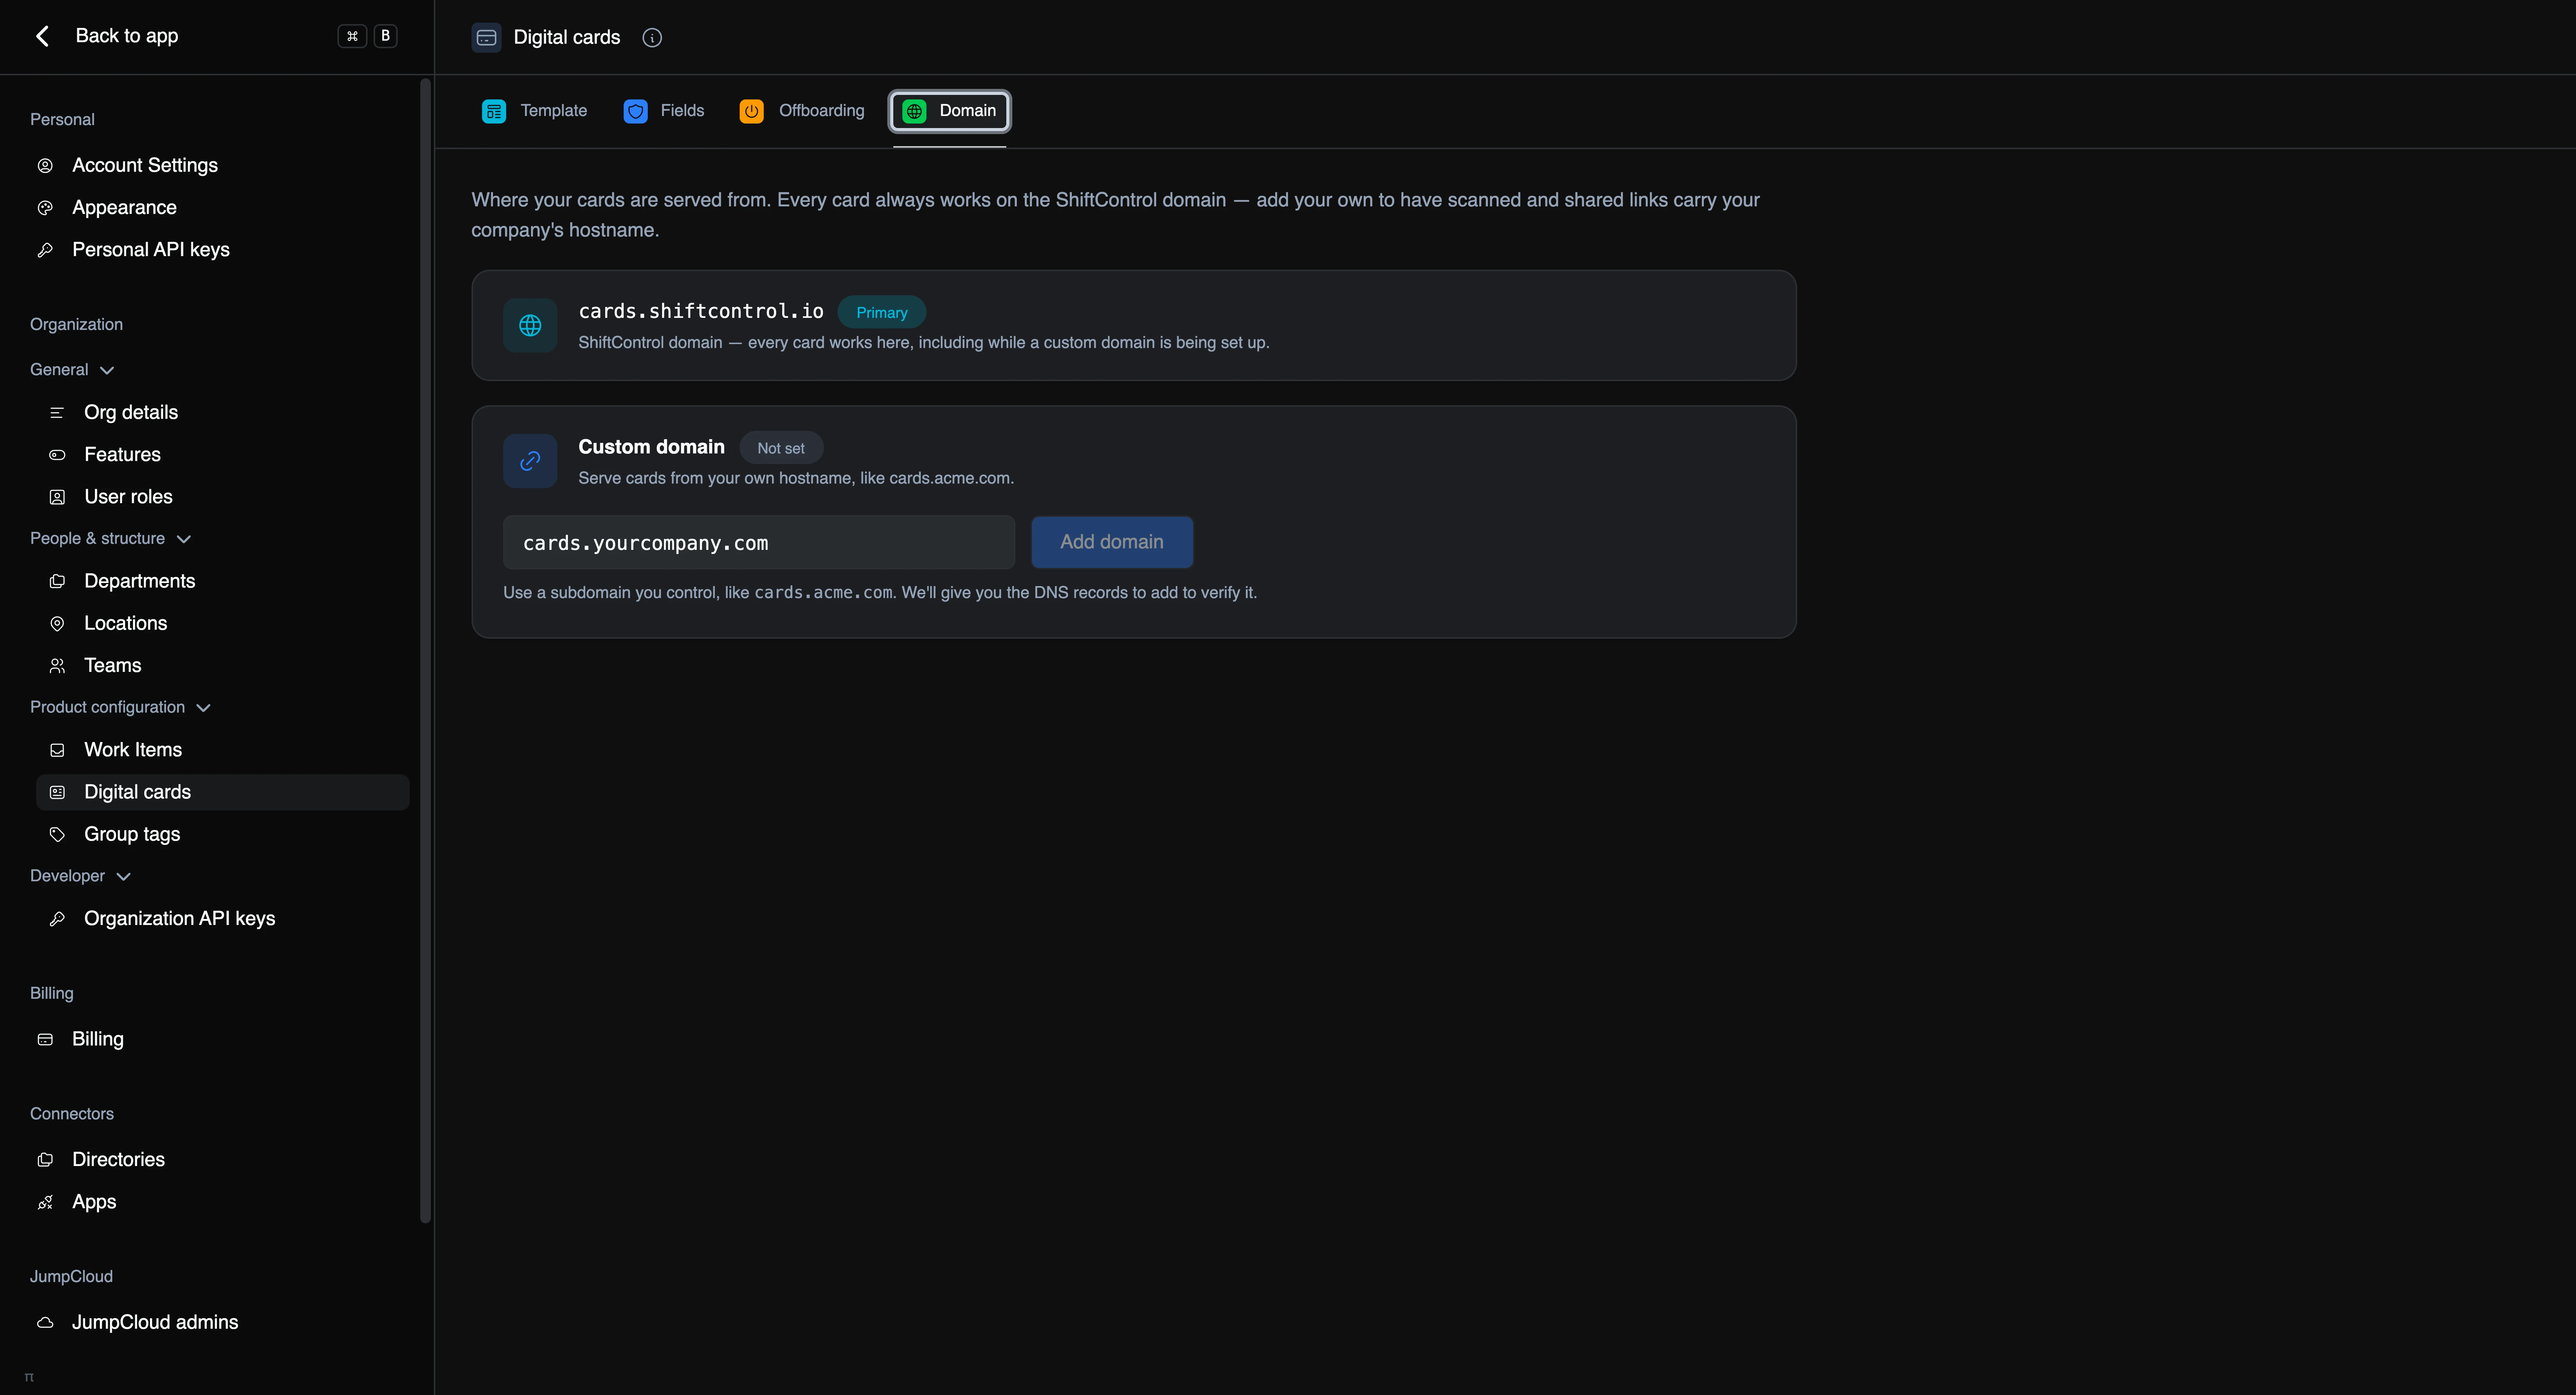This screenshot has height=1395, width=2576.
Task: Collapse the Product configuration section
Action: tap(120, 708)
